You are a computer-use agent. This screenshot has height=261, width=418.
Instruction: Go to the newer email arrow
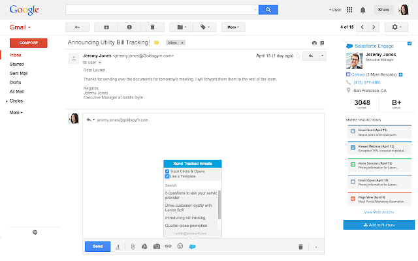(362, 27)
